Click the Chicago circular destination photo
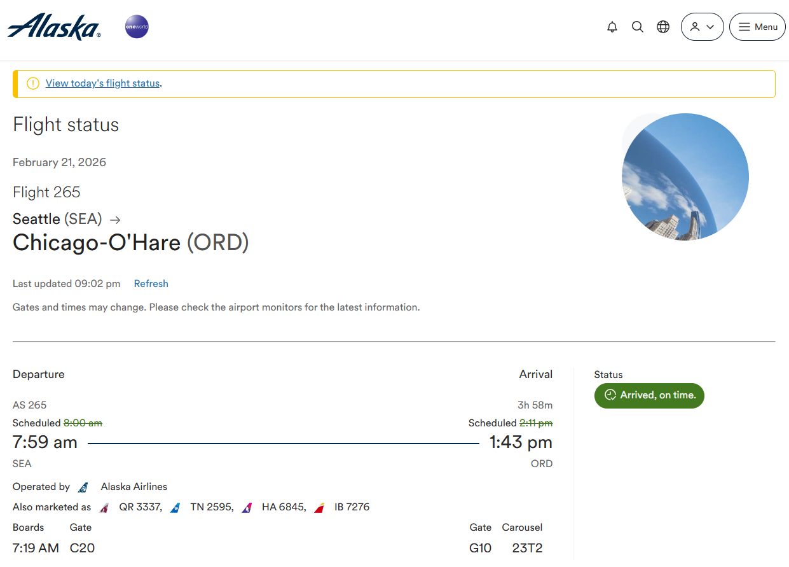The height and width of the screenshot is (567, 789). pos(685,177)
